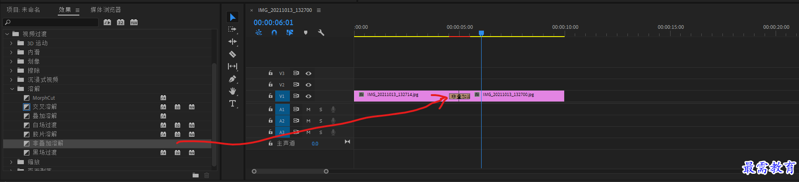Select the Hand tool
The width and height of the screenshot is (799, 182).
233,91
